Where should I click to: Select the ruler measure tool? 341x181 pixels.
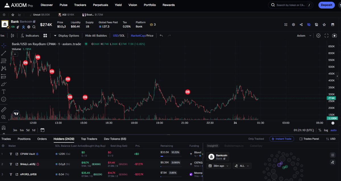[4, 109]
